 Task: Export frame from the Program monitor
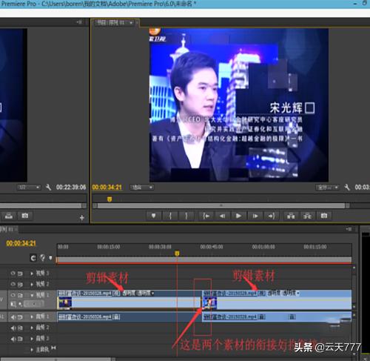(x=324, y=216)
